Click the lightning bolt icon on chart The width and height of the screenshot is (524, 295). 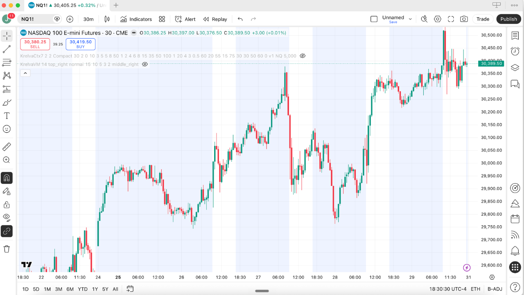point(467,268)
